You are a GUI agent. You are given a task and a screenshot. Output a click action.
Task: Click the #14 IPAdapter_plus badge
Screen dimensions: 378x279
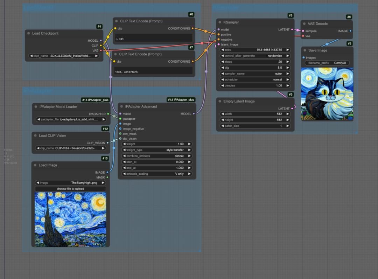tap(95, 100)
